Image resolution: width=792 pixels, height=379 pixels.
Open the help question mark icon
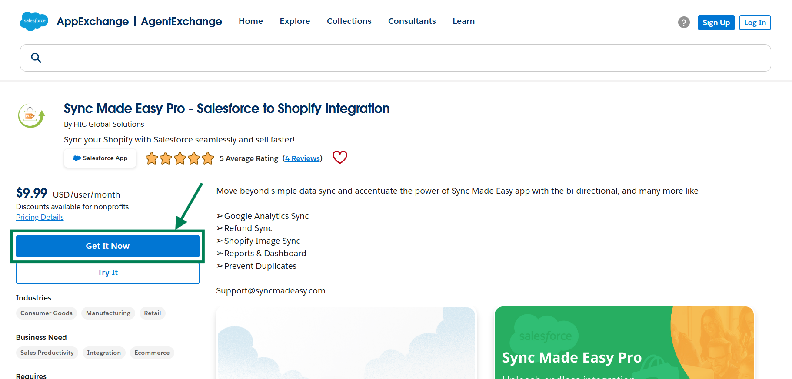(684, 22)
